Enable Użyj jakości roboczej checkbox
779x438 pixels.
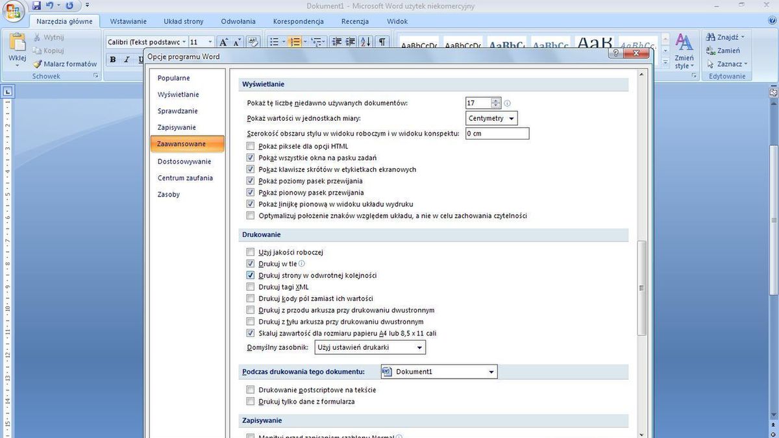click(x=251, y=252)
